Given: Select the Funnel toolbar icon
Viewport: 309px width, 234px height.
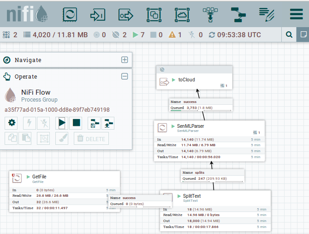Looking at the screenshot, I should [210, 15].
